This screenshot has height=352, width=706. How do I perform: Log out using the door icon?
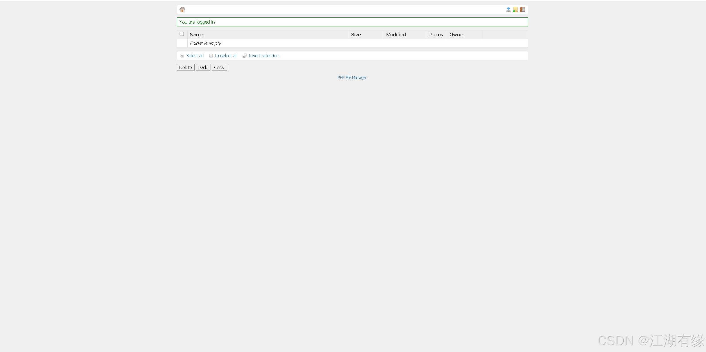point(522,10)
